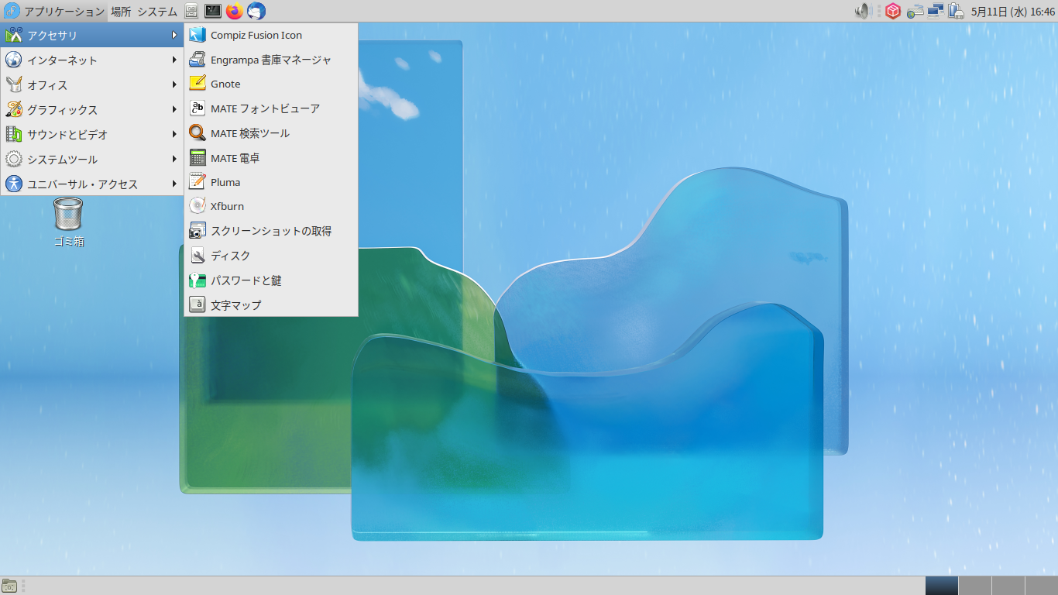Viewport: 1058px width, 595px height.
Task: Switch to the fourth workspace in the switcher
Action: coord(1041,586)
